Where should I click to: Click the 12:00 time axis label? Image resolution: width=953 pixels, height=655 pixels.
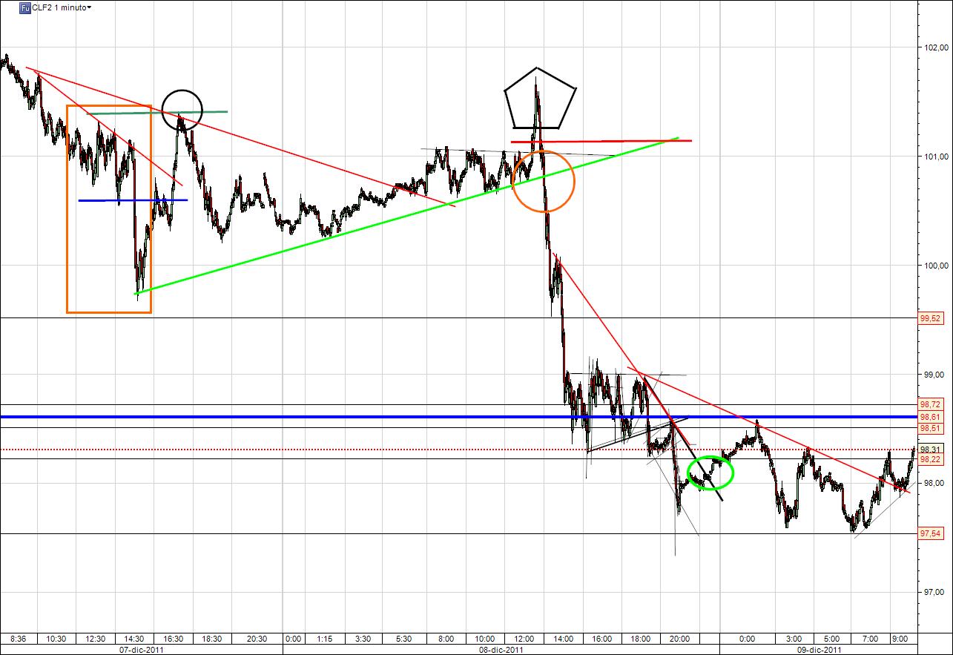524,638
